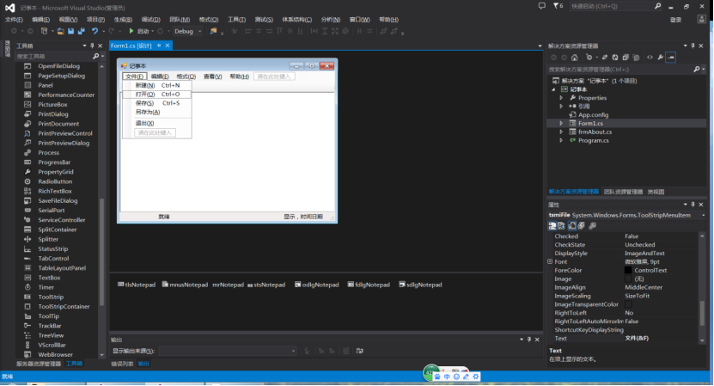The height and width of the screenshot is (386, 714).
Task: Open the 调试(D) menu in menu bar
Action: pos(150,20)
